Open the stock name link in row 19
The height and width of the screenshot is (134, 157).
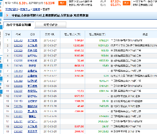(32, 131)
